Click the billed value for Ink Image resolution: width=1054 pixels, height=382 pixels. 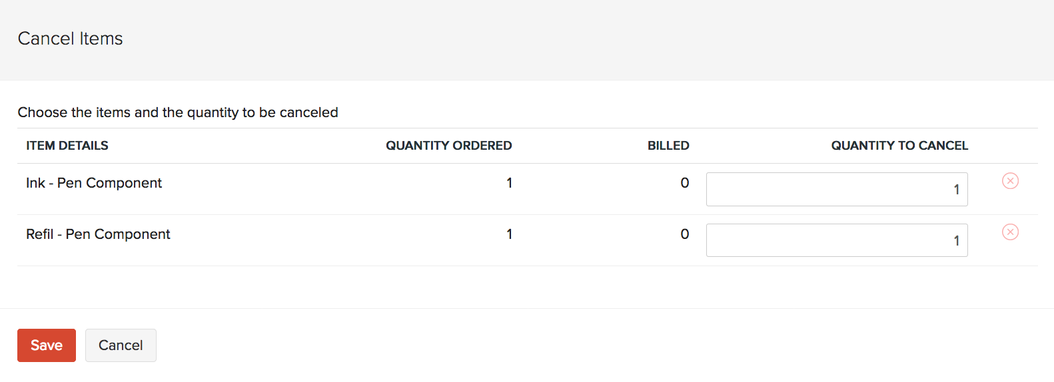click(684, 183)
